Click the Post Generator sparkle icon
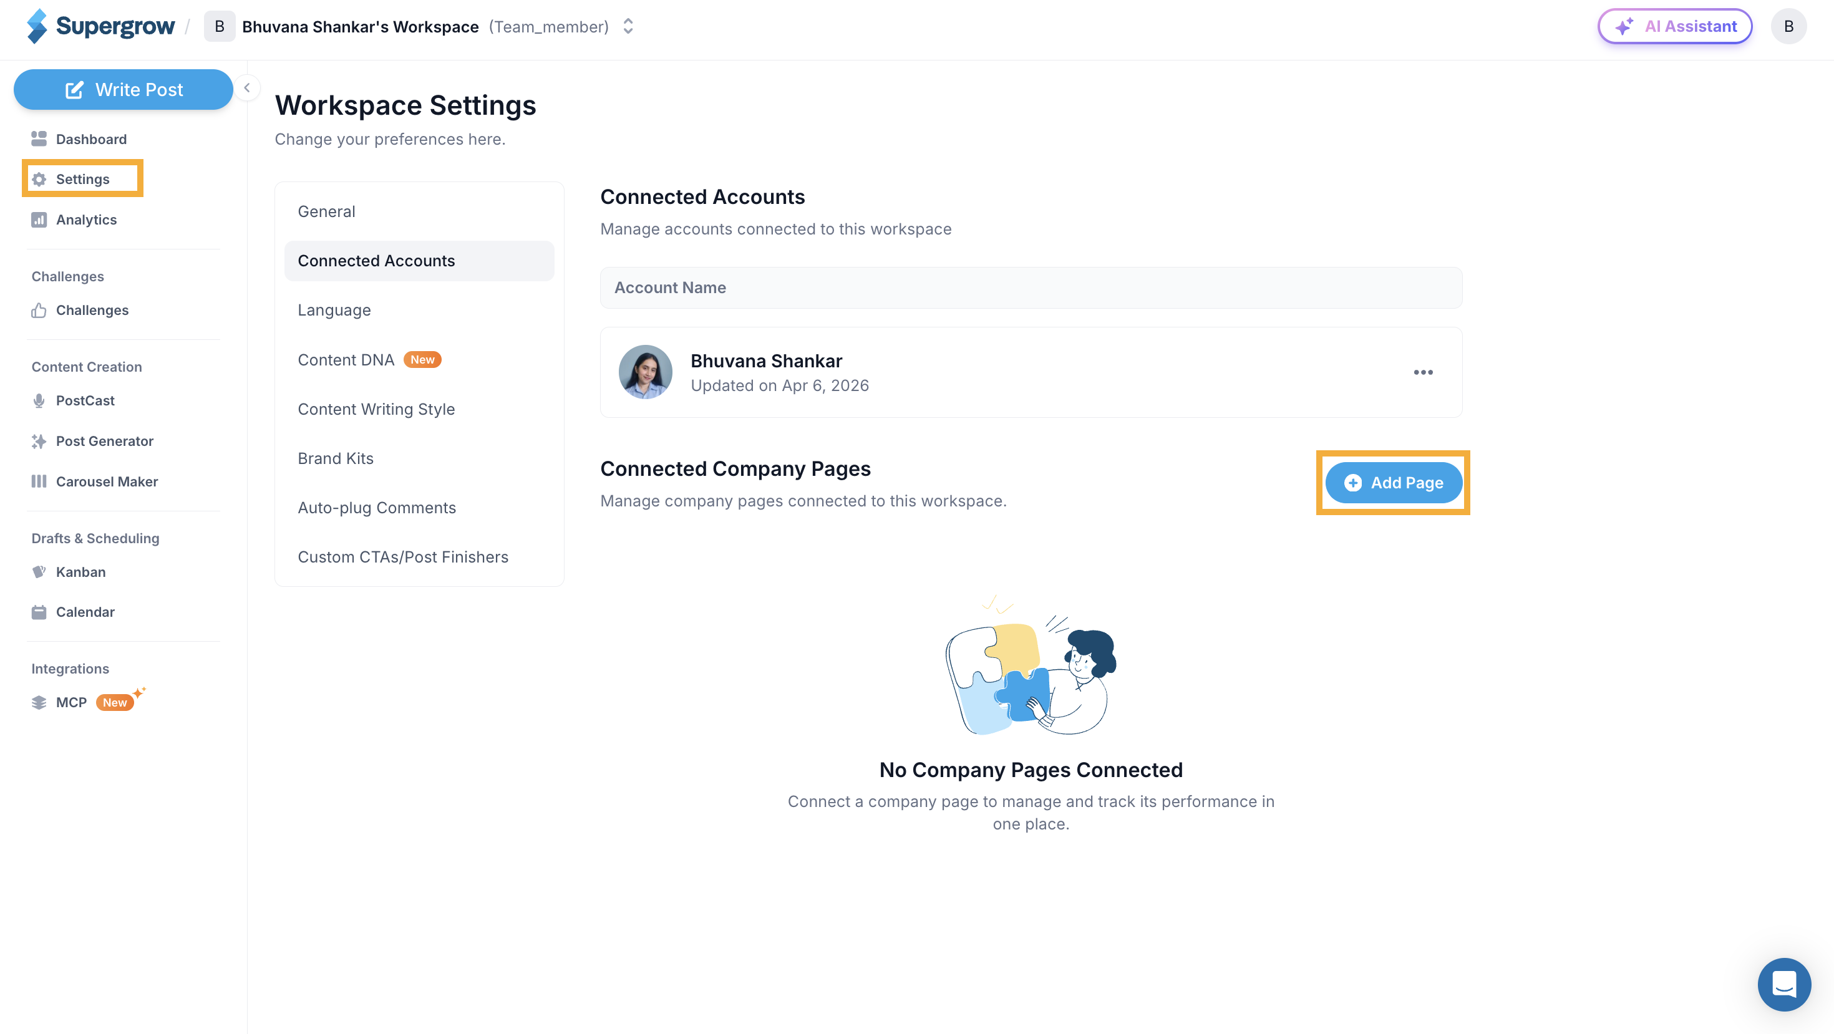Image resolution: width=1834 pixels, height=1034 pixels. (x=39, y=441)
